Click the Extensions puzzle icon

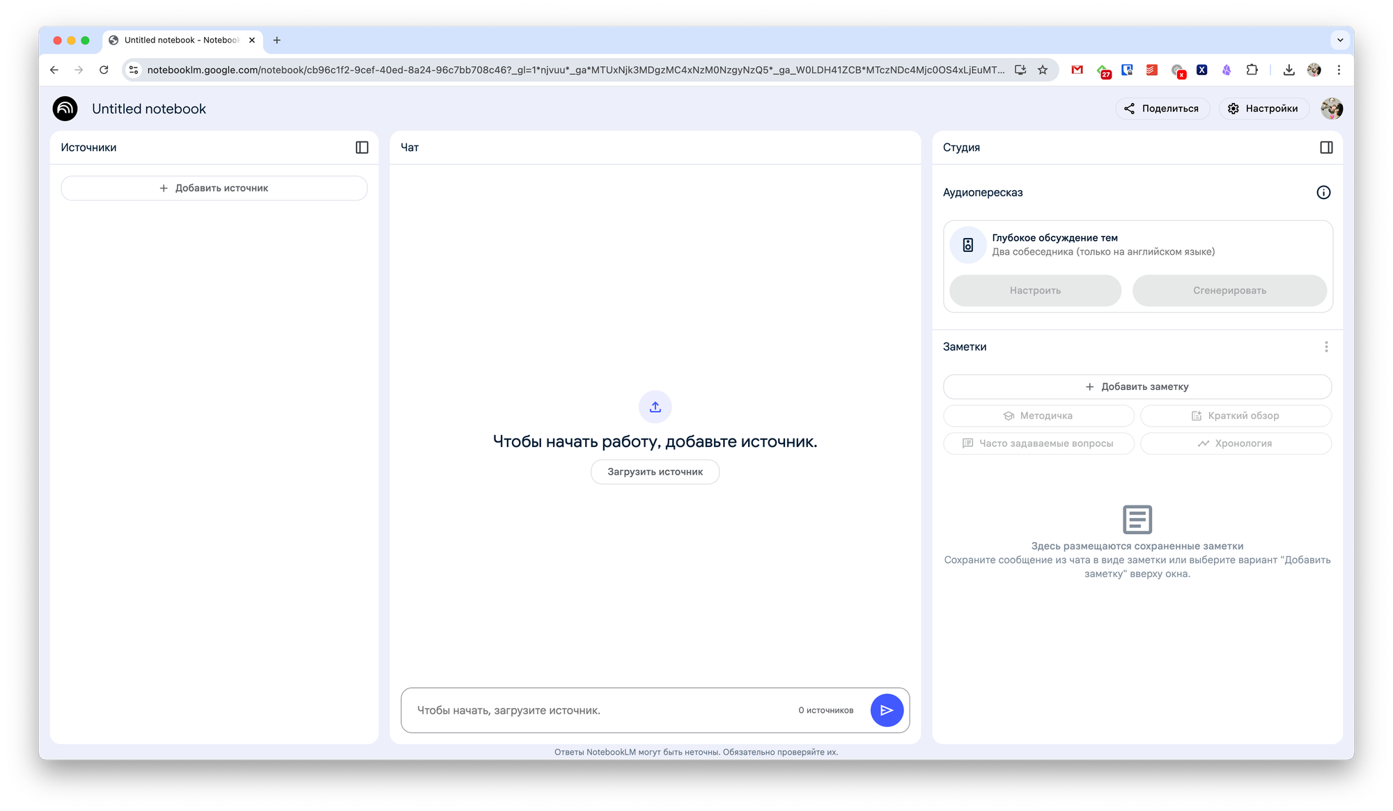(x=1252, y=70)
